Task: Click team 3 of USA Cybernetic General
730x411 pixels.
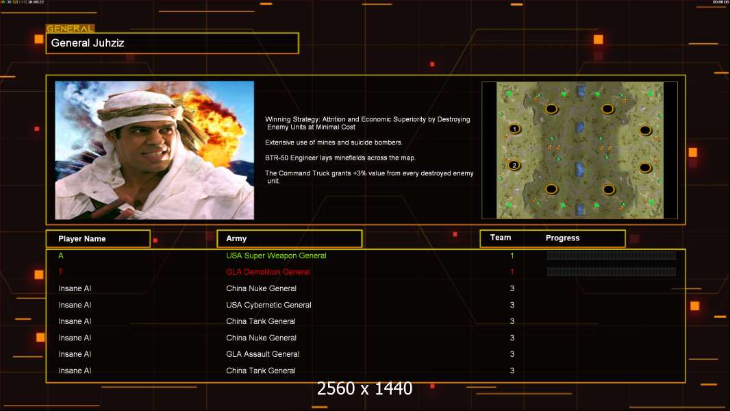Action: point(512,305)
